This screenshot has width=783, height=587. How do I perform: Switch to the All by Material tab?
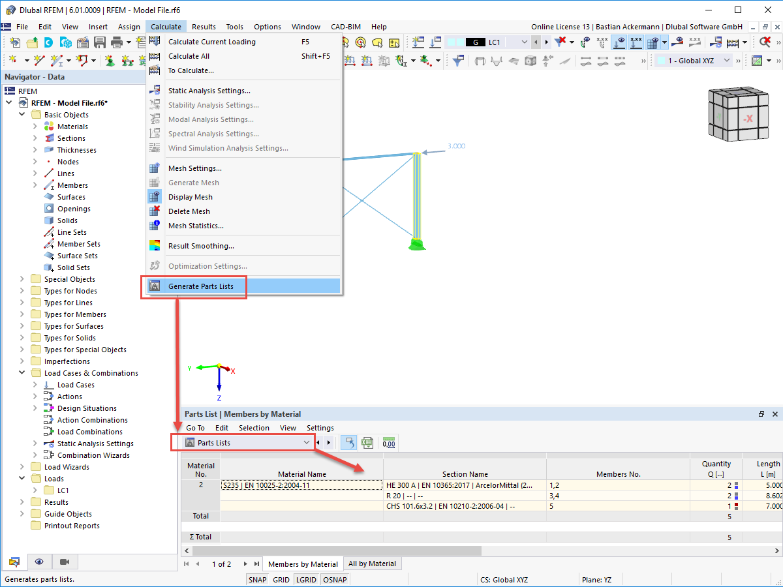(373, 563)
